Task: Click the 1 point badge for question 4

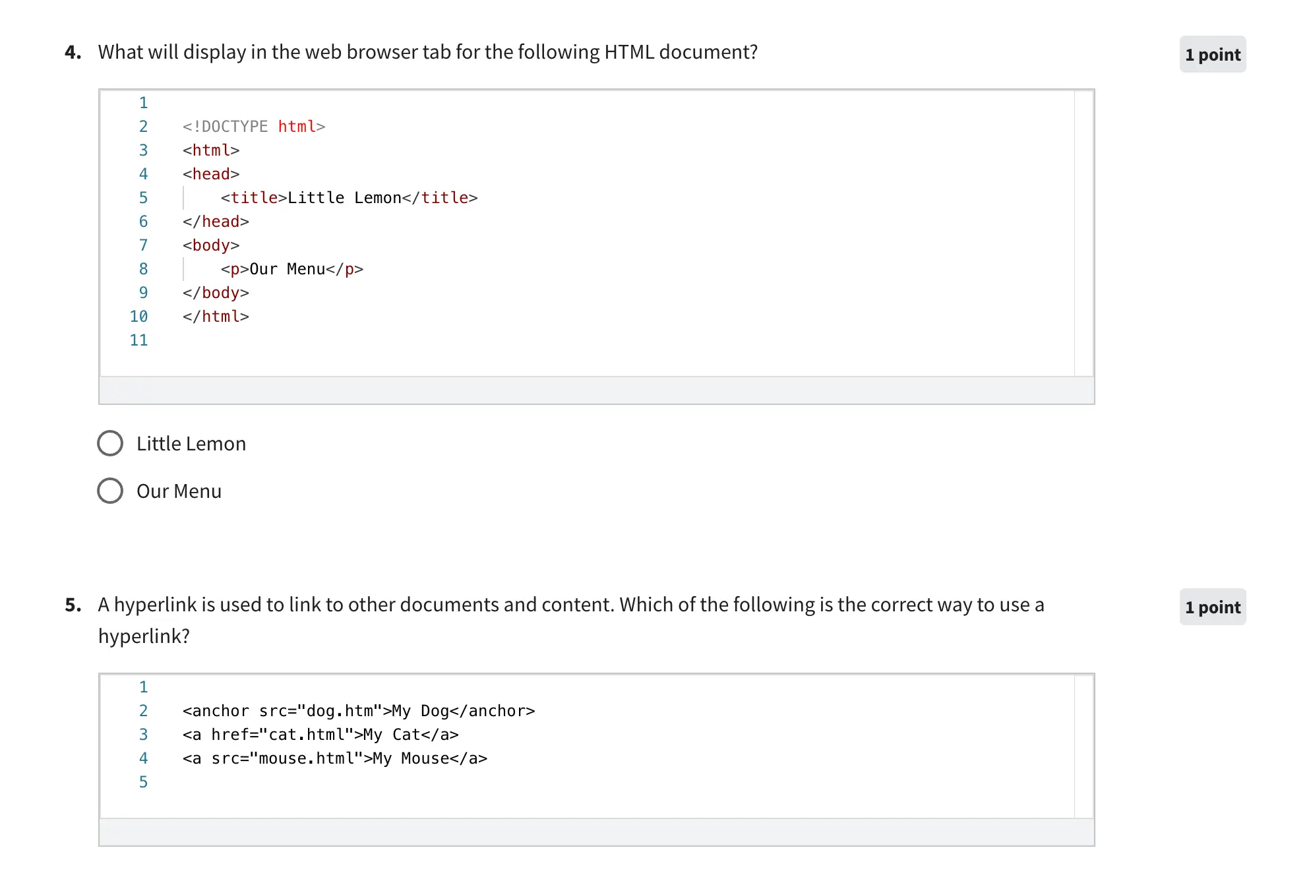Action: pyautogui.click(x=1212, y=55)
